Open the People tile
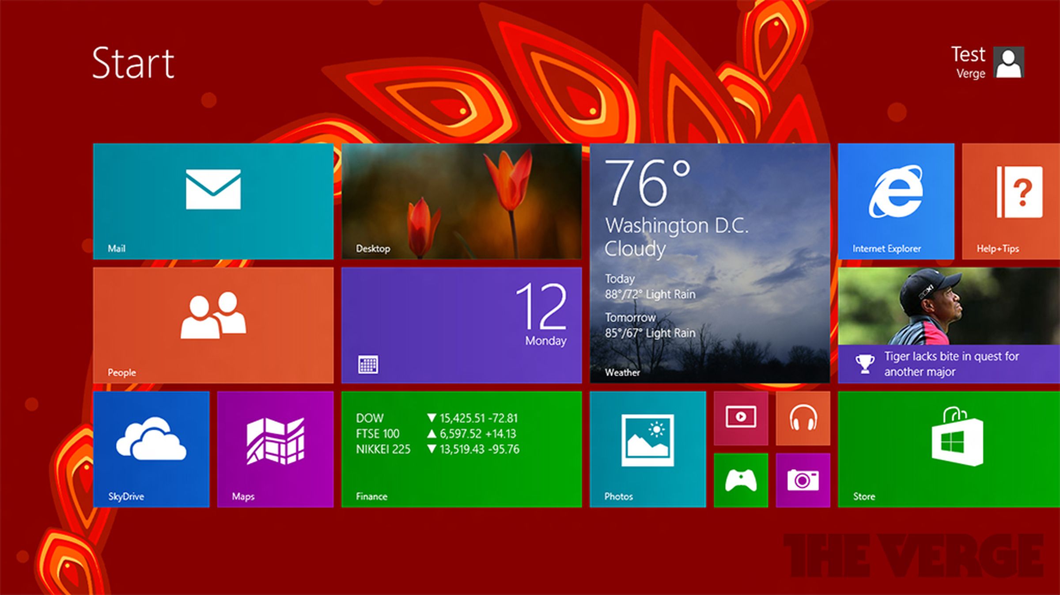The height and width of the screenshot is (595, 1060). 213,325
